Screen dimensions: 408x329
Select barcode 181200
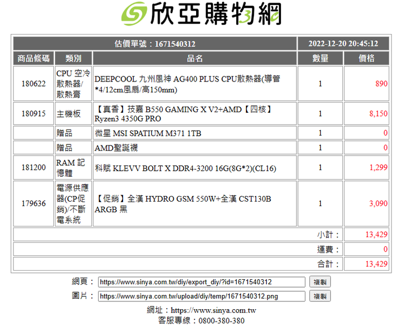click(x=33, y=167)
